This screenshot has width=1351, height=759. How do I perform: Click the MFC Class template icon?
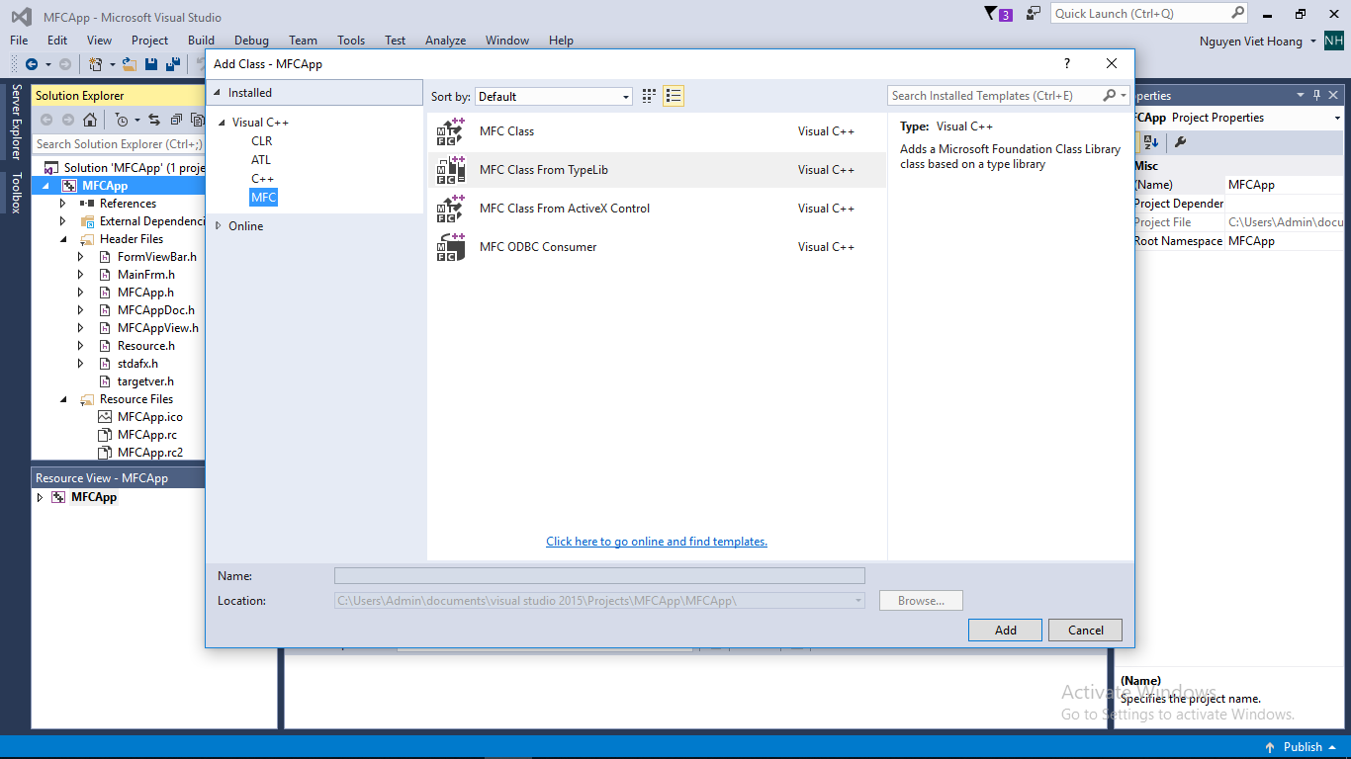click(451, 131)
